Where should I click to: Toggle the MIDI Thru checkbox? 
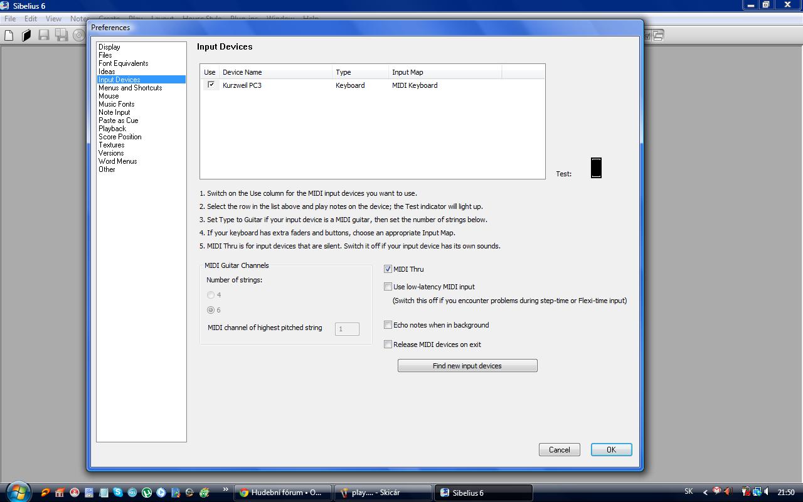(x=388, y=269)
